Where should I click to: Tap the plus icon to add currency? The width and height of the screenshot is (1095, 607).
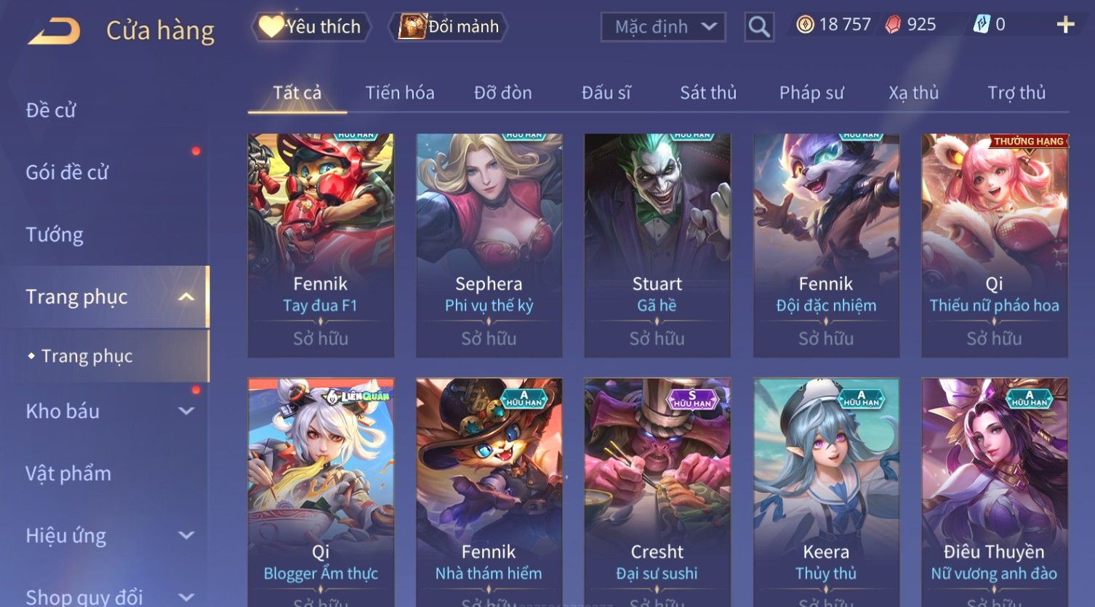pyautogui.click(x=1065, y=25)
